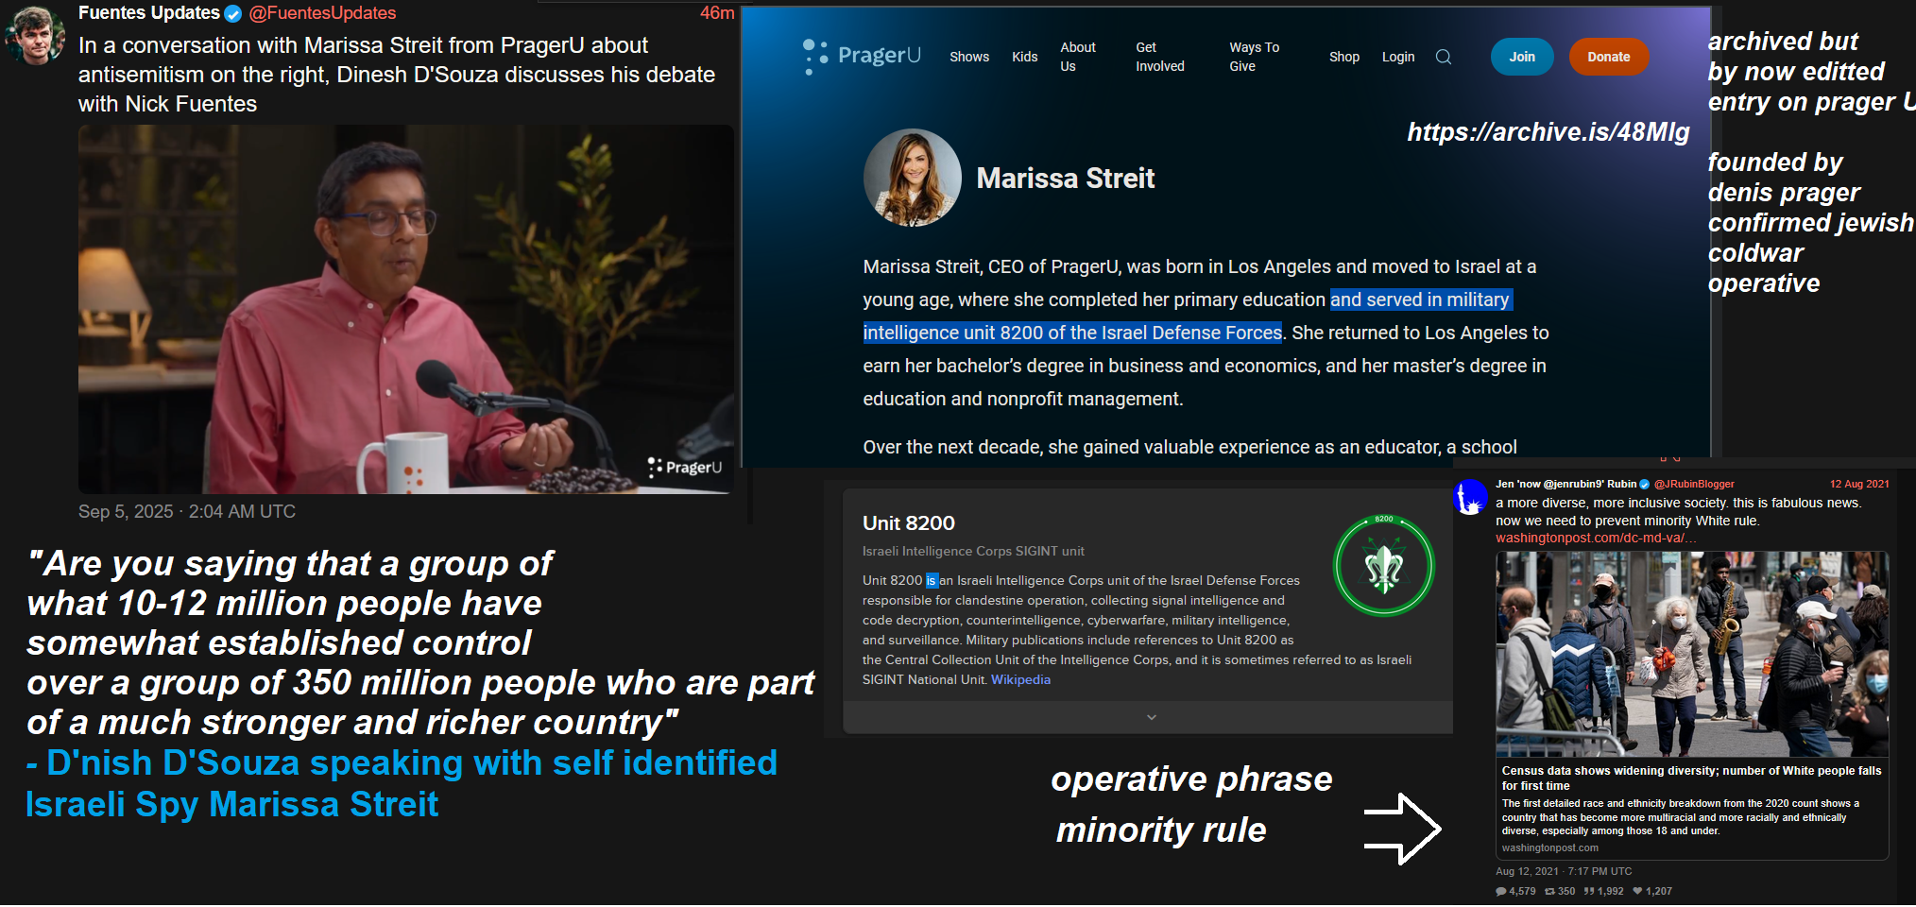Click the Fuentes Updates profile avatar
Image resolution: width=1916 pixels, height=907 pixels.
(x=34, y=35)
